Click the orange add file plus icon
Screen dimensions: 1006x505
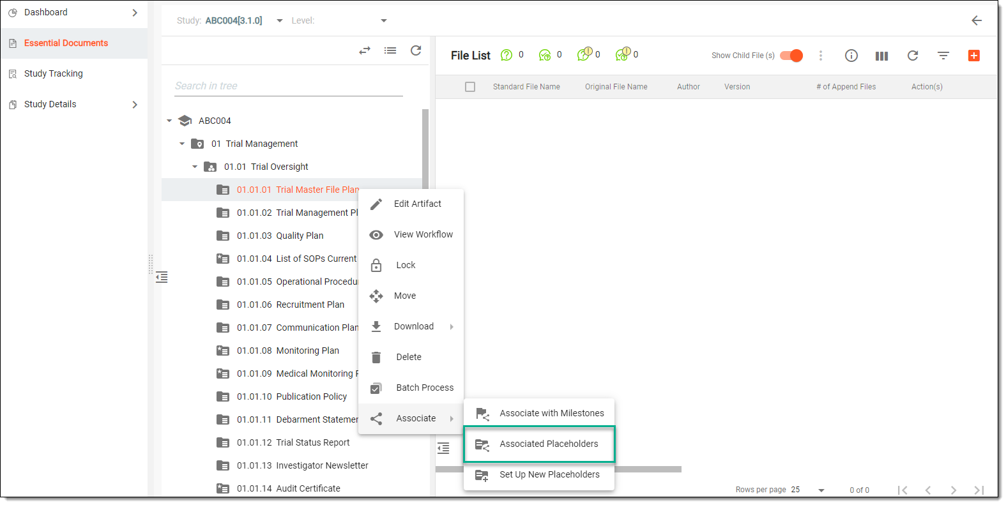973,56
